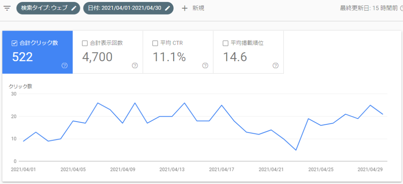The height and width of the screenshot is (184, 403).
Task: Click the plus icon beside 新規
Action: (x=185, y=8)
